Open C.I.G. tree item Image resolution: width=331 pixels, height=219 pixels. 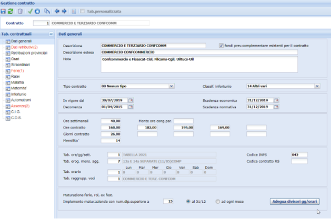tap(16, 112)
